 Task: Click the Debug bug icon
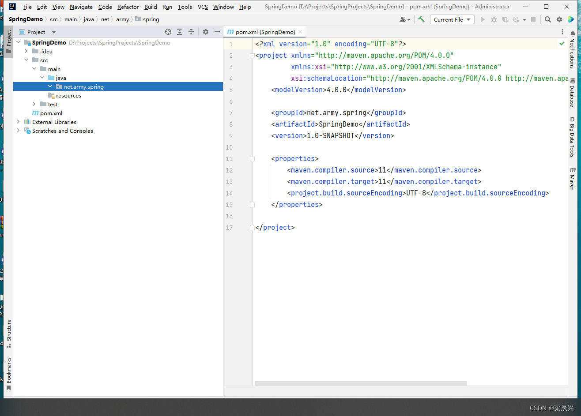[494, 19]
